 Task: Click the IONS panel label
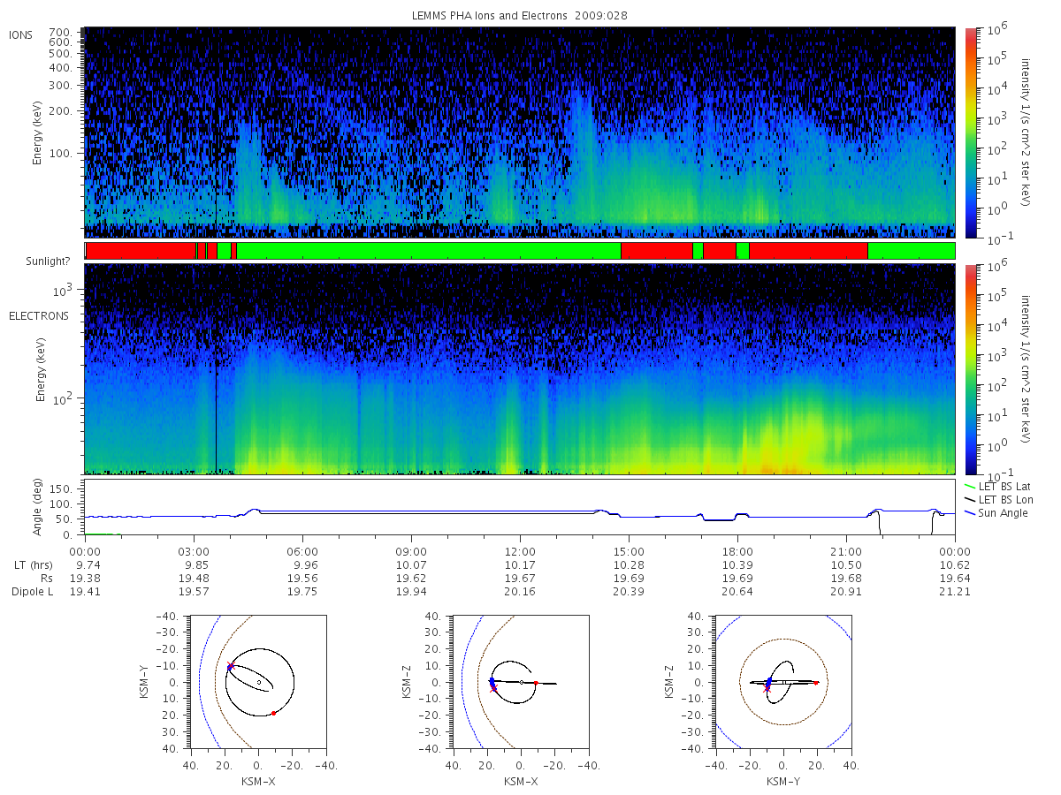point(21,34)
